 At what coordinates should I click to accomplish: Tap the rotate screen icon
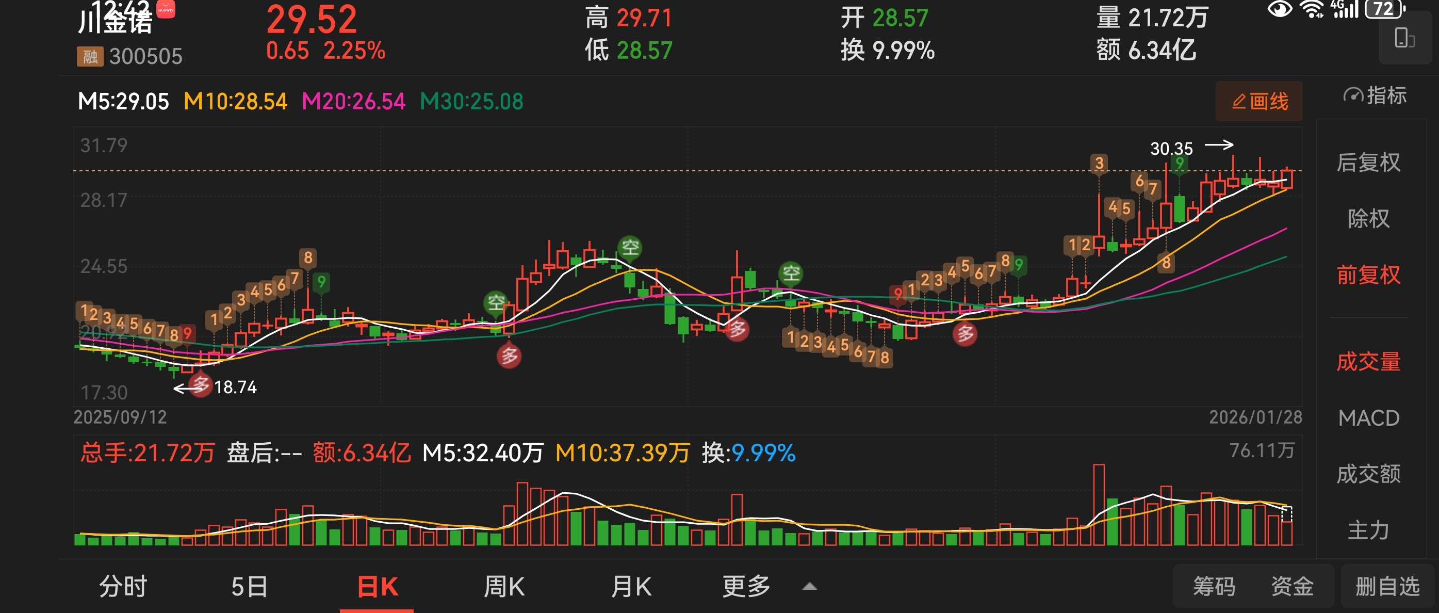[x=1404, y=39]
